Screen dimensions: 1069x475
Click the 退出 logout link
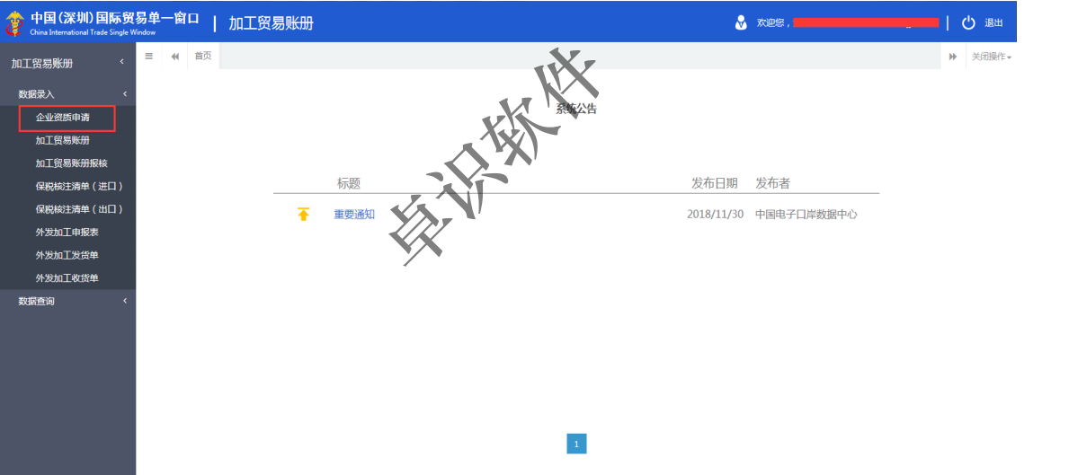(993, 22)
